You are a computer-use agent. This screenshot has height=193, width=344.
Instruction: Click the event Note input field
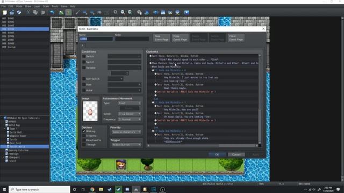click(132, 39)
